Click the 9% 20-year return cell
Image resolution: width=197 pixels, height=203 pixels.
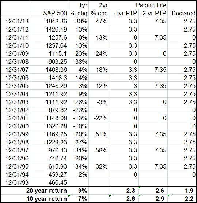click(79, 191)
